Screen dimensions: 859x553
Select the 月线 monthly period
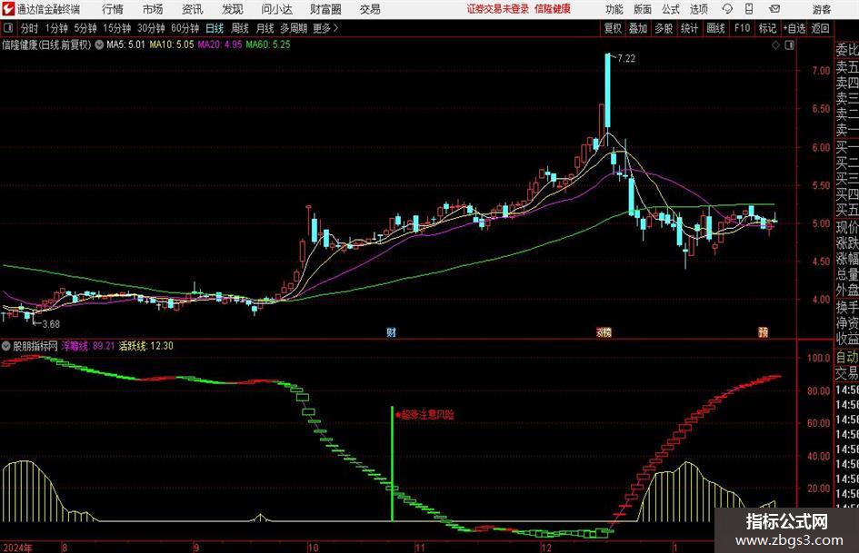click(265, 28)
